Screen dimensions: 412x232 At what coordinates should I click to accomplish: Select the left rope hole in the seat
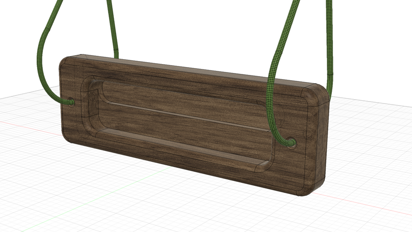(x=71, y=102)
